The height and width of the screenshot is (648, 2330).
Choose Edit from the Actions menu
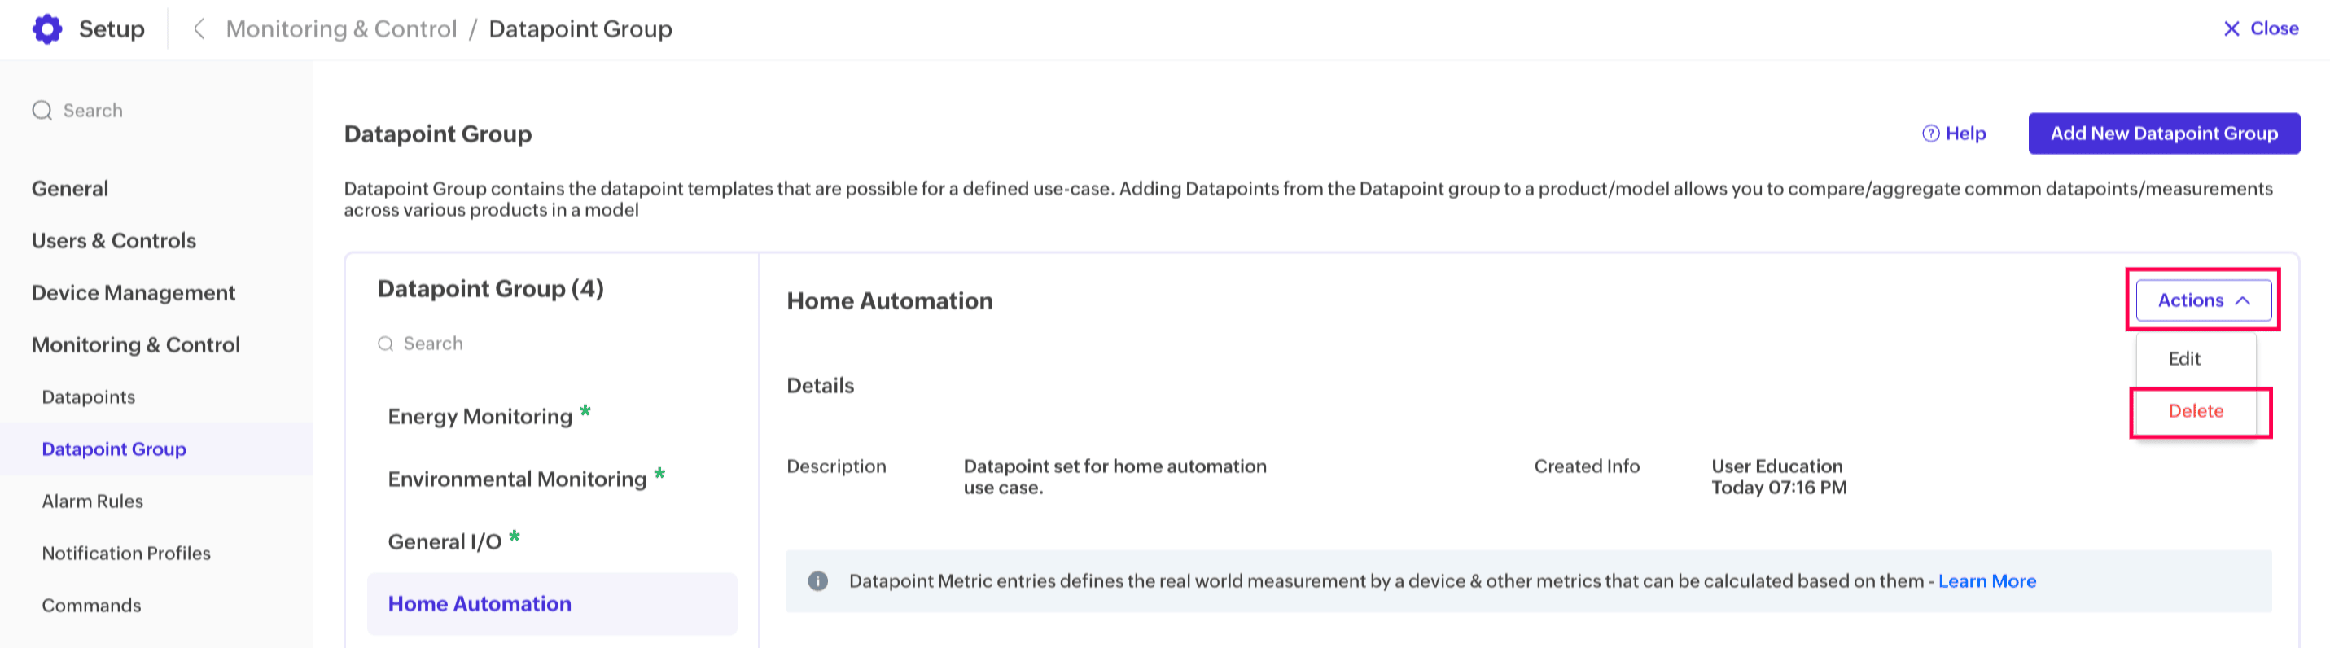(x=2183, y=358)
